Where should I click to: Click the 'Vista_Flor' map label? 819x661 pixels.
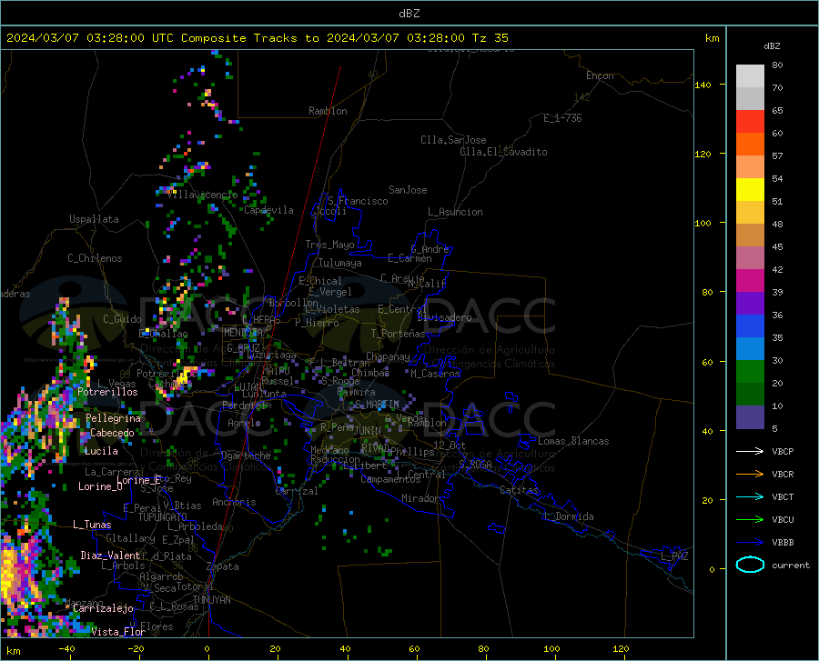118,632
